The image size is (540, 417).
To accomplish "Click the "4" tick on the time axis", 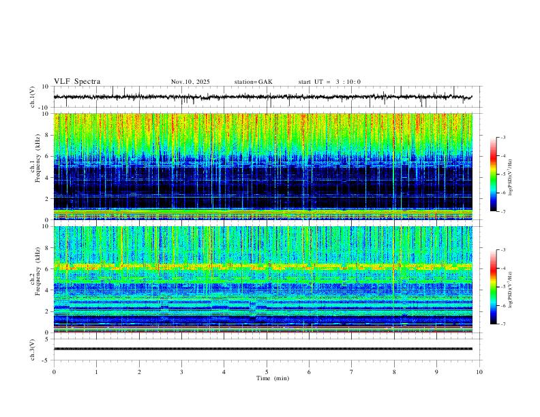I will pos(224,372).
